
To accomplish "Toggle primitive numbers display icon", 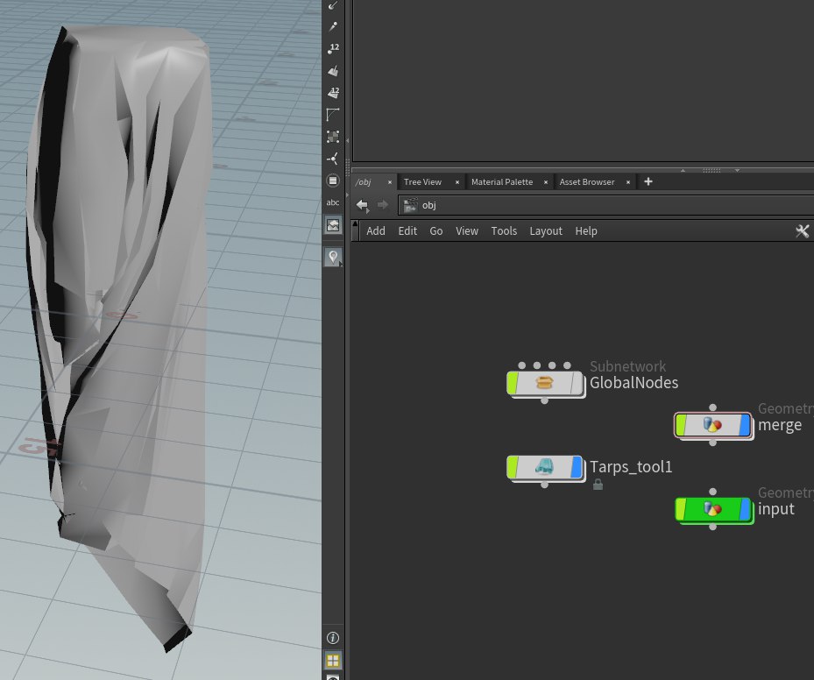I will 333,92.
